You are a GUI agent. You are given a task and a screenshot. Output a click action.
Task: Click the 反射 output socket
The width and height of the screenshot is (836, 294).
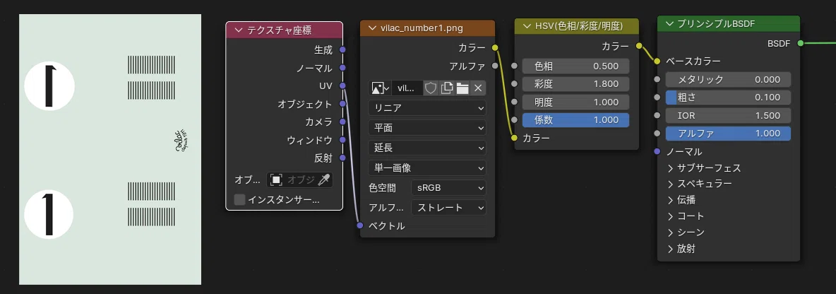coord(343,158)
